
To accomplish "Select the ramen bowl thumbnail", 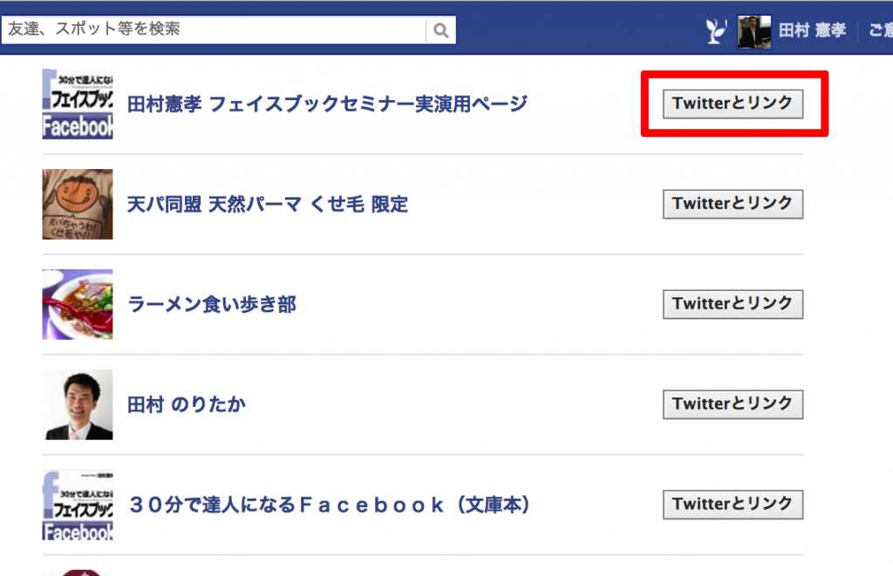I will pos(78,304).
